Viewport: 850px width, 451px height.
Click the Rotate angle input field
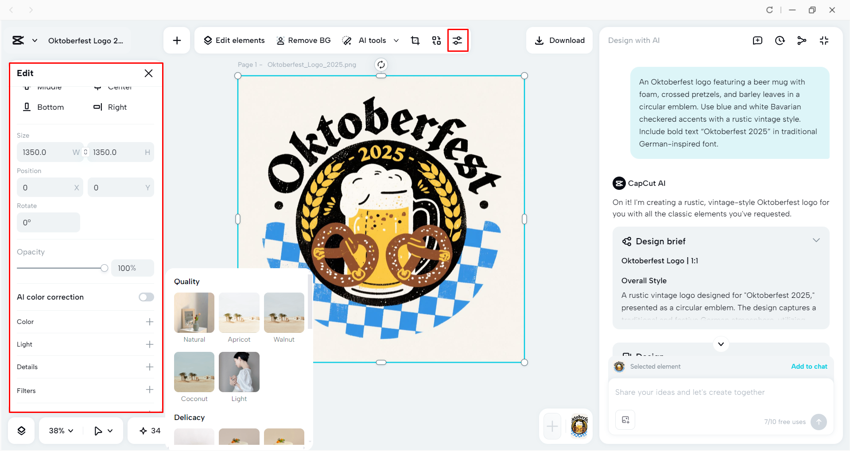coord(48,223)
